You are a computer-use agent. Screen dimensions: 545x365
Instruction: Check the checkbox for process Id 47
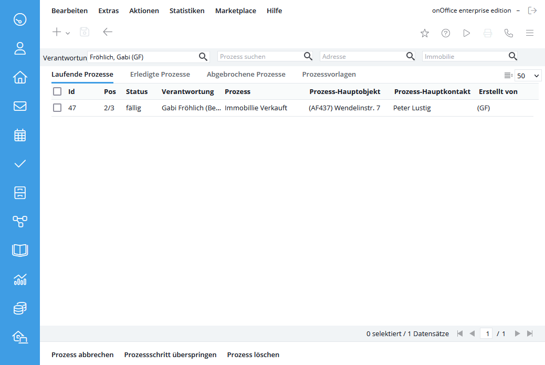click(57, 108)
